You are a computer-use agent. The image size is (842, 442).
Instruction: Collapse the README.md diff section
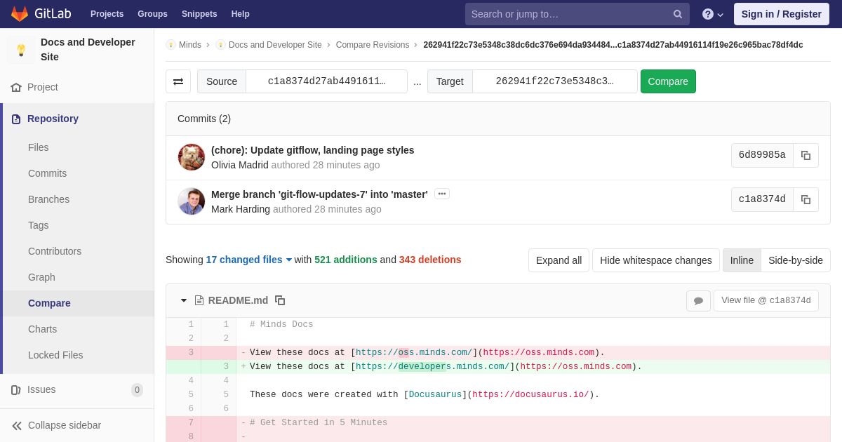[184, 300]
